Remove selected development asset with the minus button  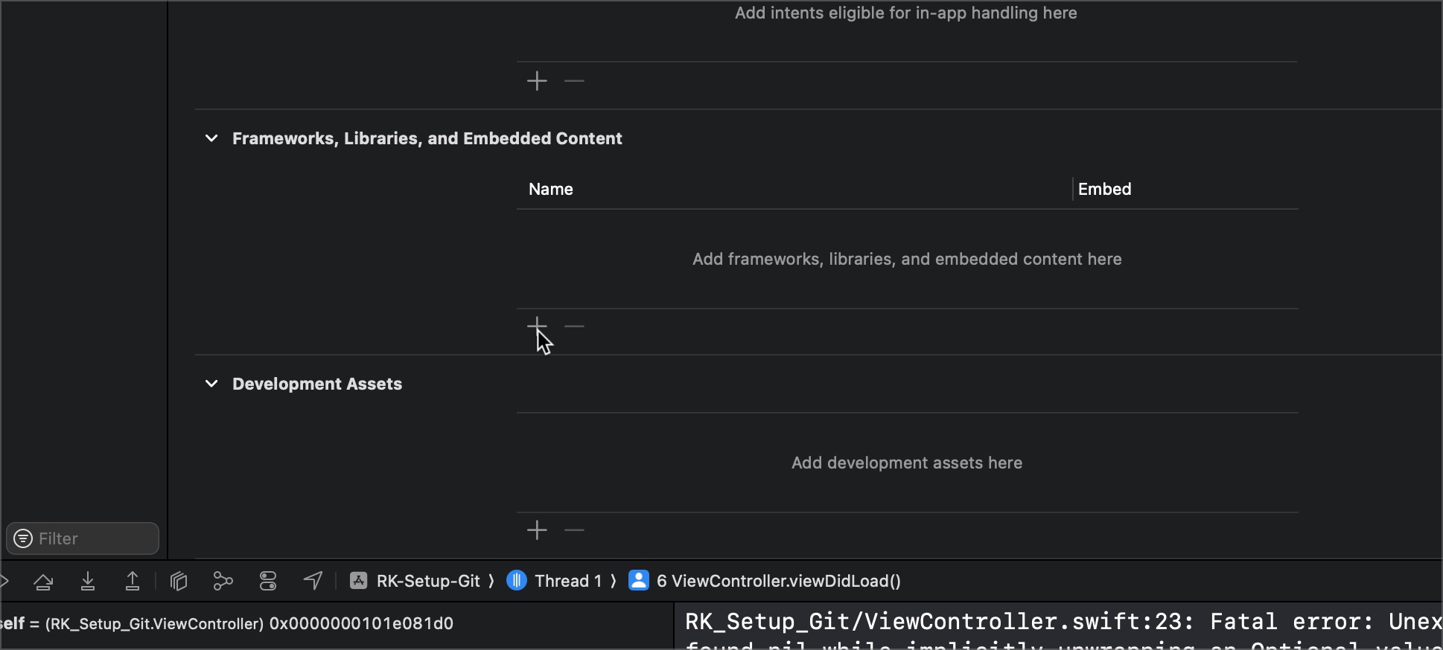[x=574, y=530]
